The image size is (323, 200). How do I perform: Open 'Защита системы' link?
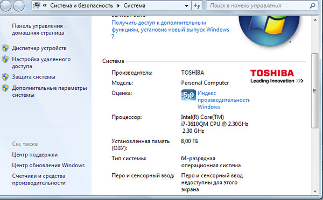click(x=33, y=77)
